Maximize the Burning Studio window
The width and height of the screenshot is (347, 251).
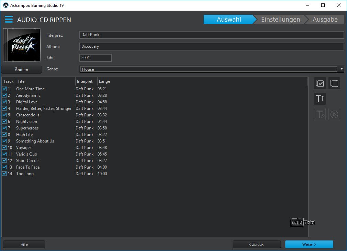point(323,5)
